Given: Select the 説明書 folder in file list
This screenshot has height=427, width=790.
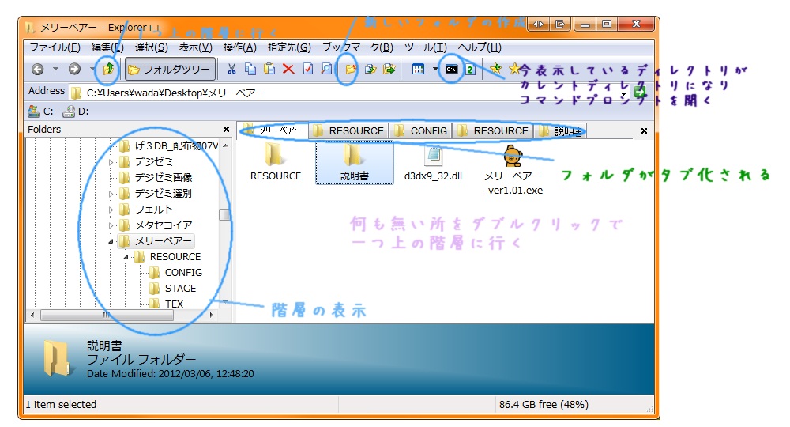Looking at the screenshot, I should 354,162.
